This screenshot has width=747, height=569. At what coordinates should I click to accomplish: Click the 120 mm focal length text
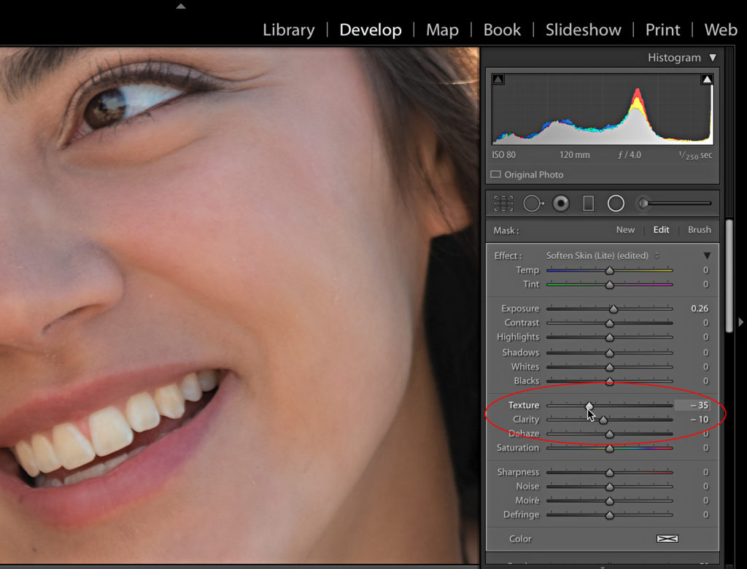coord(575,155)
